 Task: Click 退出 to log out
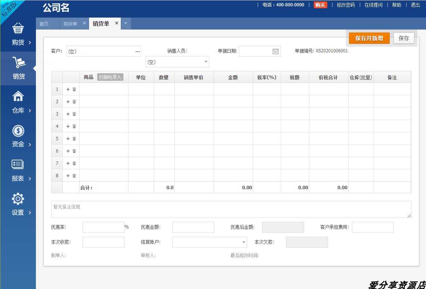pos(416,5)
